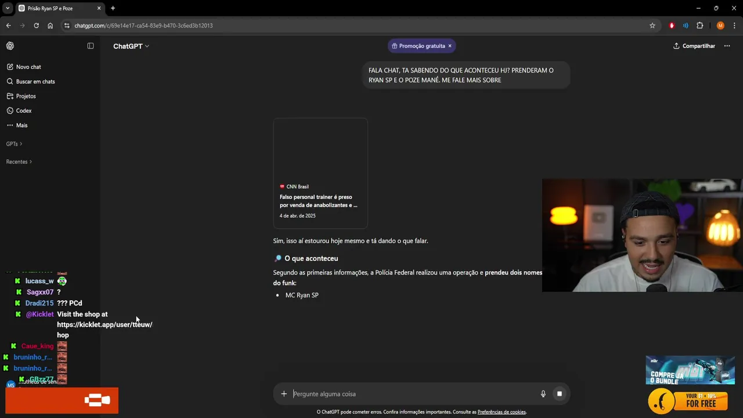Click the COMPRE JA O BUNDLE banner

tap(690, 370)
